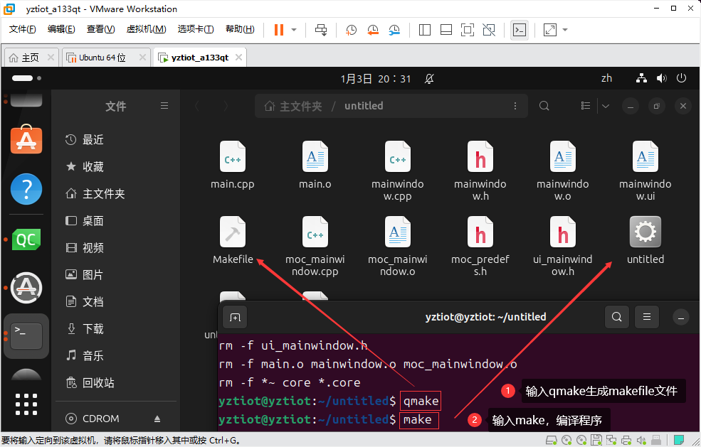The height and width of the screenshot is (447, 701).
Task: Expand the view options chevron in Files
Action: point(606,106)
